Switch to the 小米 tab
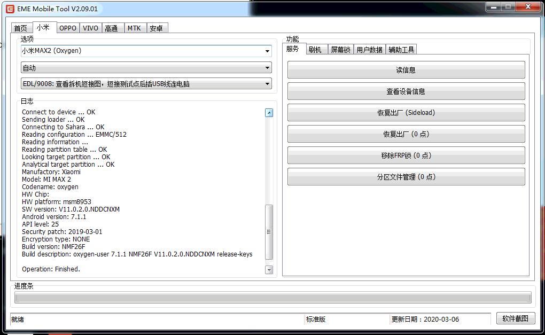 (43, 27)
